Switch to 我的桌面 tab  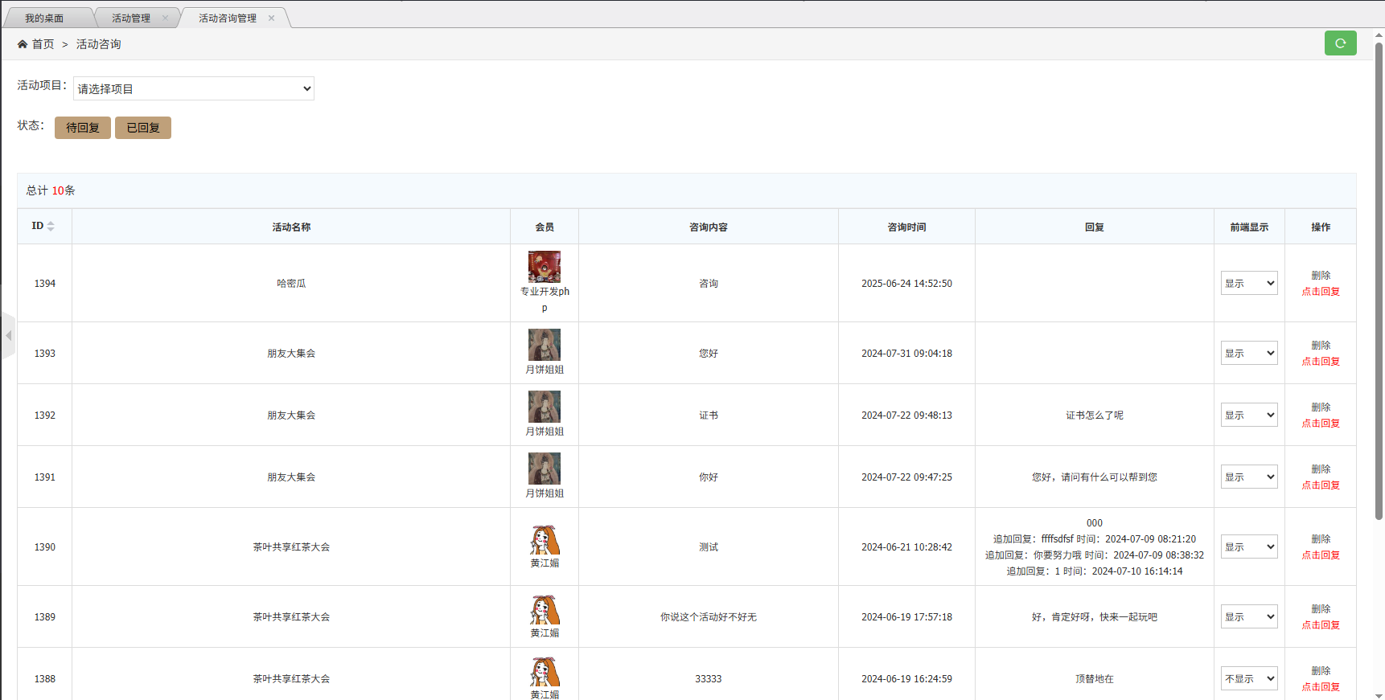coord(44,18)
